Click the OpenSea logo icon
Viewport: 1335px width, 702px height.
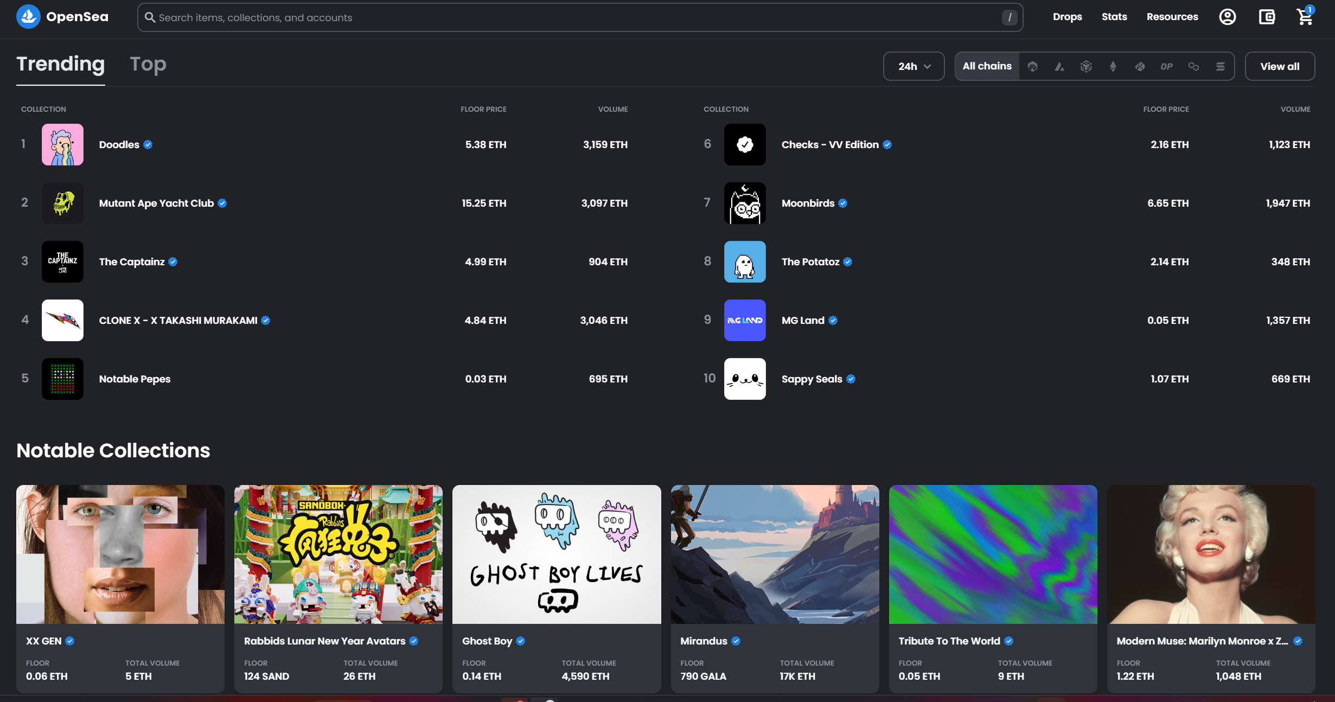pos(28,17)
